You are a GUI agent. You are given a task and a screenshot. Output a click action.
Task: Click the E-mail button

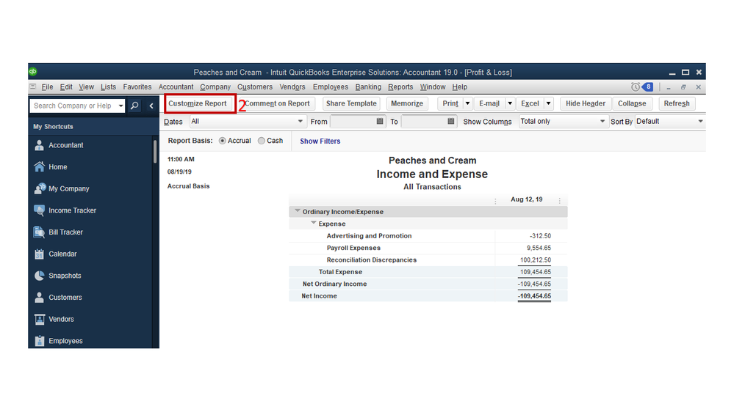pyautogui.click(x=489, y=103)
